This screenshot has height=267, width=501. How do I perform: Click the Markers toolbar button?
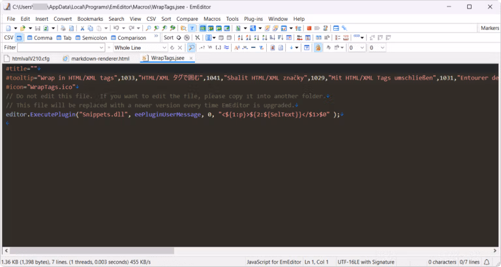pos(489,28)
